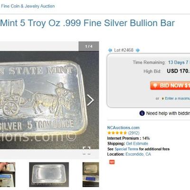
Task: Select the leftmost hand-held thumbnail
Action: tap(8, 174)
